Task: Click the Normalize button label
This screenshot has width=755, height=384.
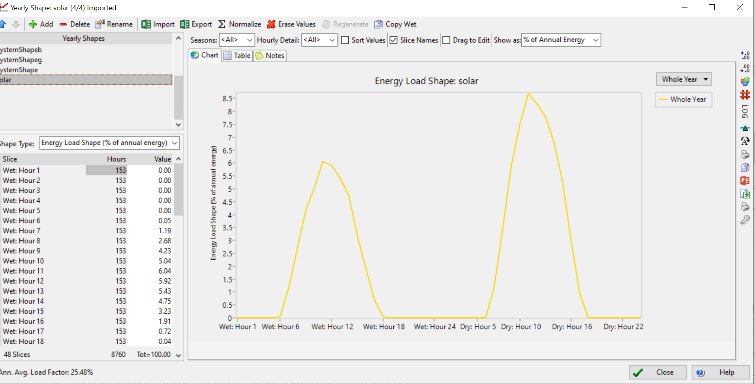Action: click(x=245, y=24)
